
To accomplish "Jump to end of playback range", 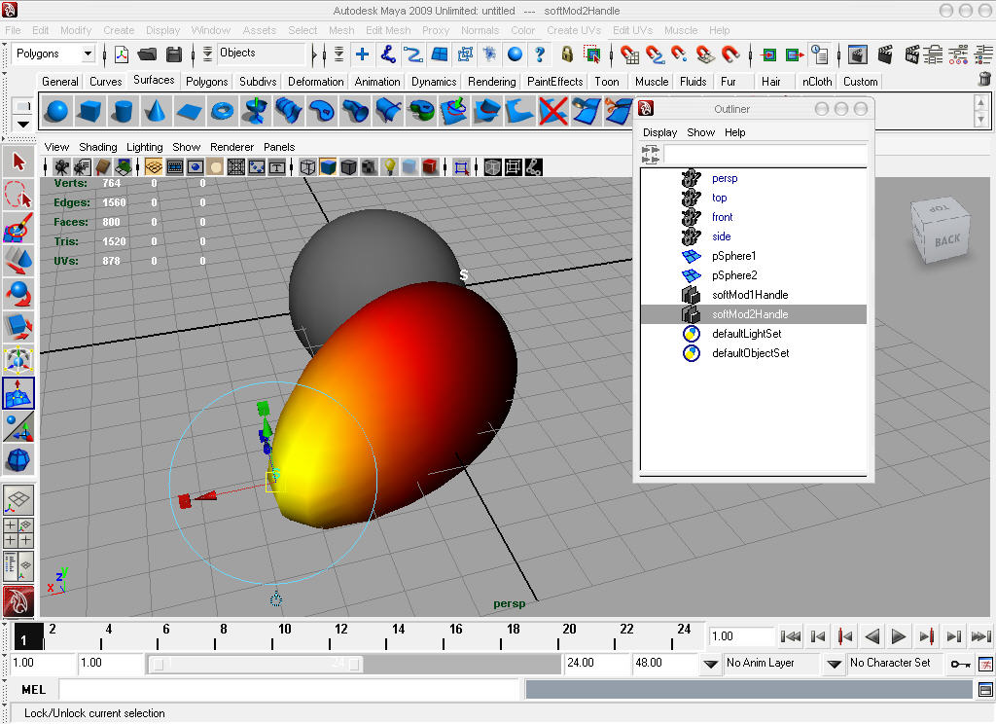I will [x=980, y=636].
